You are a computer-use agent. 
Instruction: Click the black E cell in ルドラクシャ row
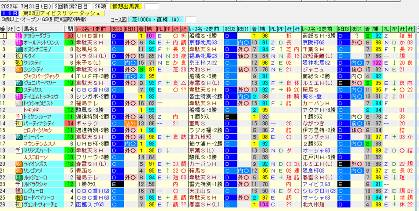coord(117,184)
